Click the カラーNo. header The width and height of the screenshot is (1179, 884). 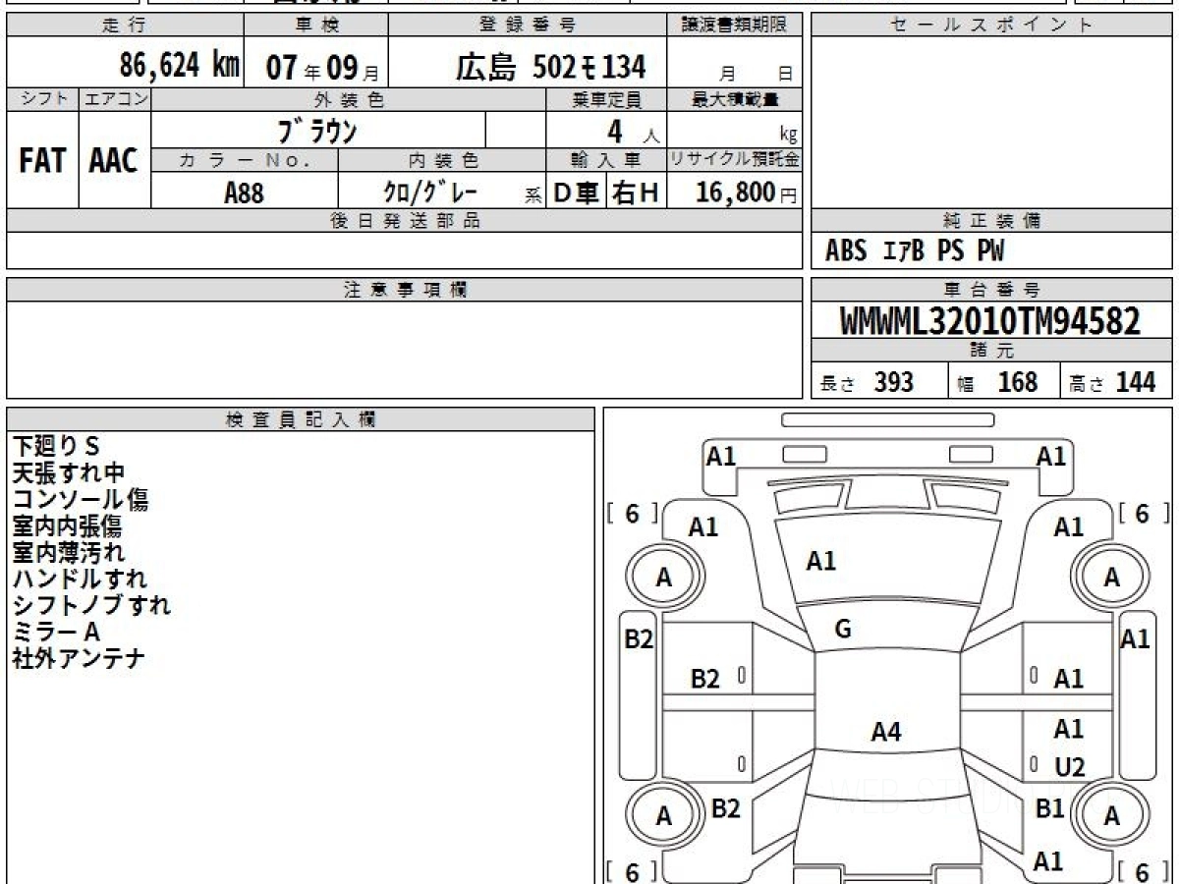point(245,160)
